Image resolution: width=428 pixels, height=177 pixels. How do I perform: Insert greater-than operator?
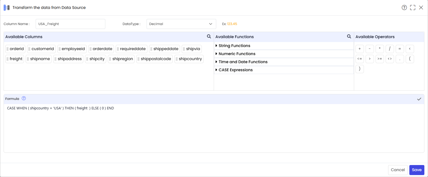370,59
